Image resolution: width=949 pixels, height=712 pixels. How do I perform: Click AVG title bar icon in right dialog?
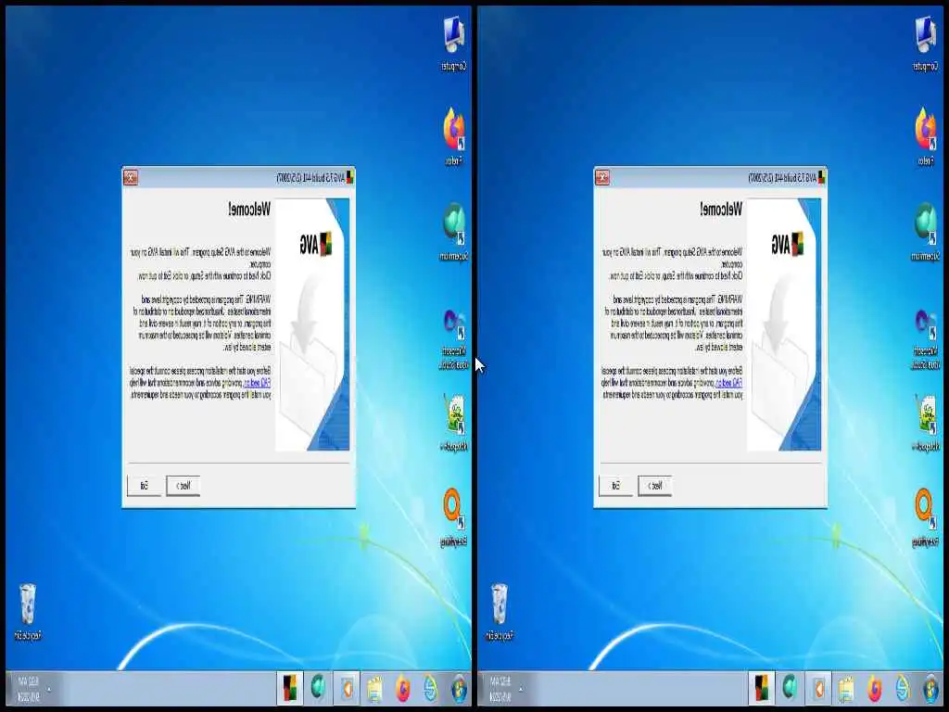[821, 177]
